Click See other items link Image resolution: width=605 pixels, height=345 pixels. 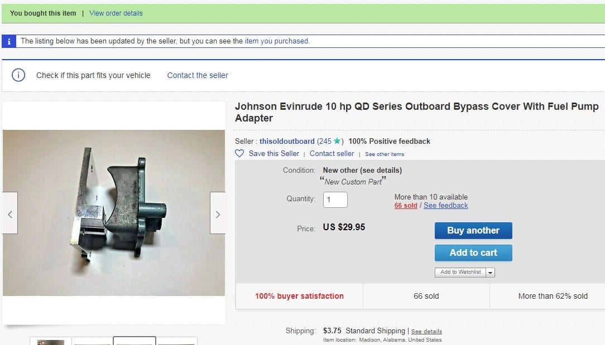[385, 154]
